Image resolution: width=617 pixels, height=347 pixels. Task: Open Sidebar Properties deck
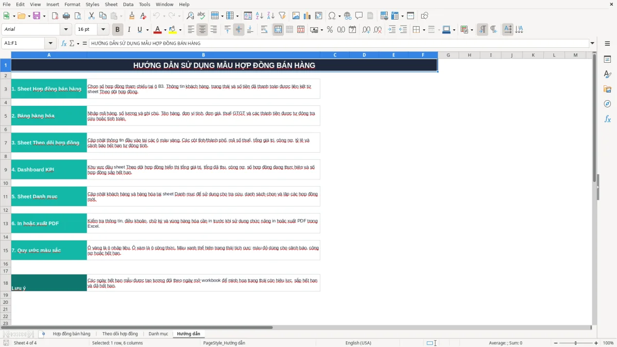coord(607,59)
